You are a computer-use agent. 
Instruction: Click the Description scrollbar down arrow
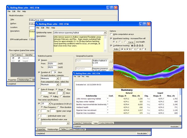click(105, 51)
